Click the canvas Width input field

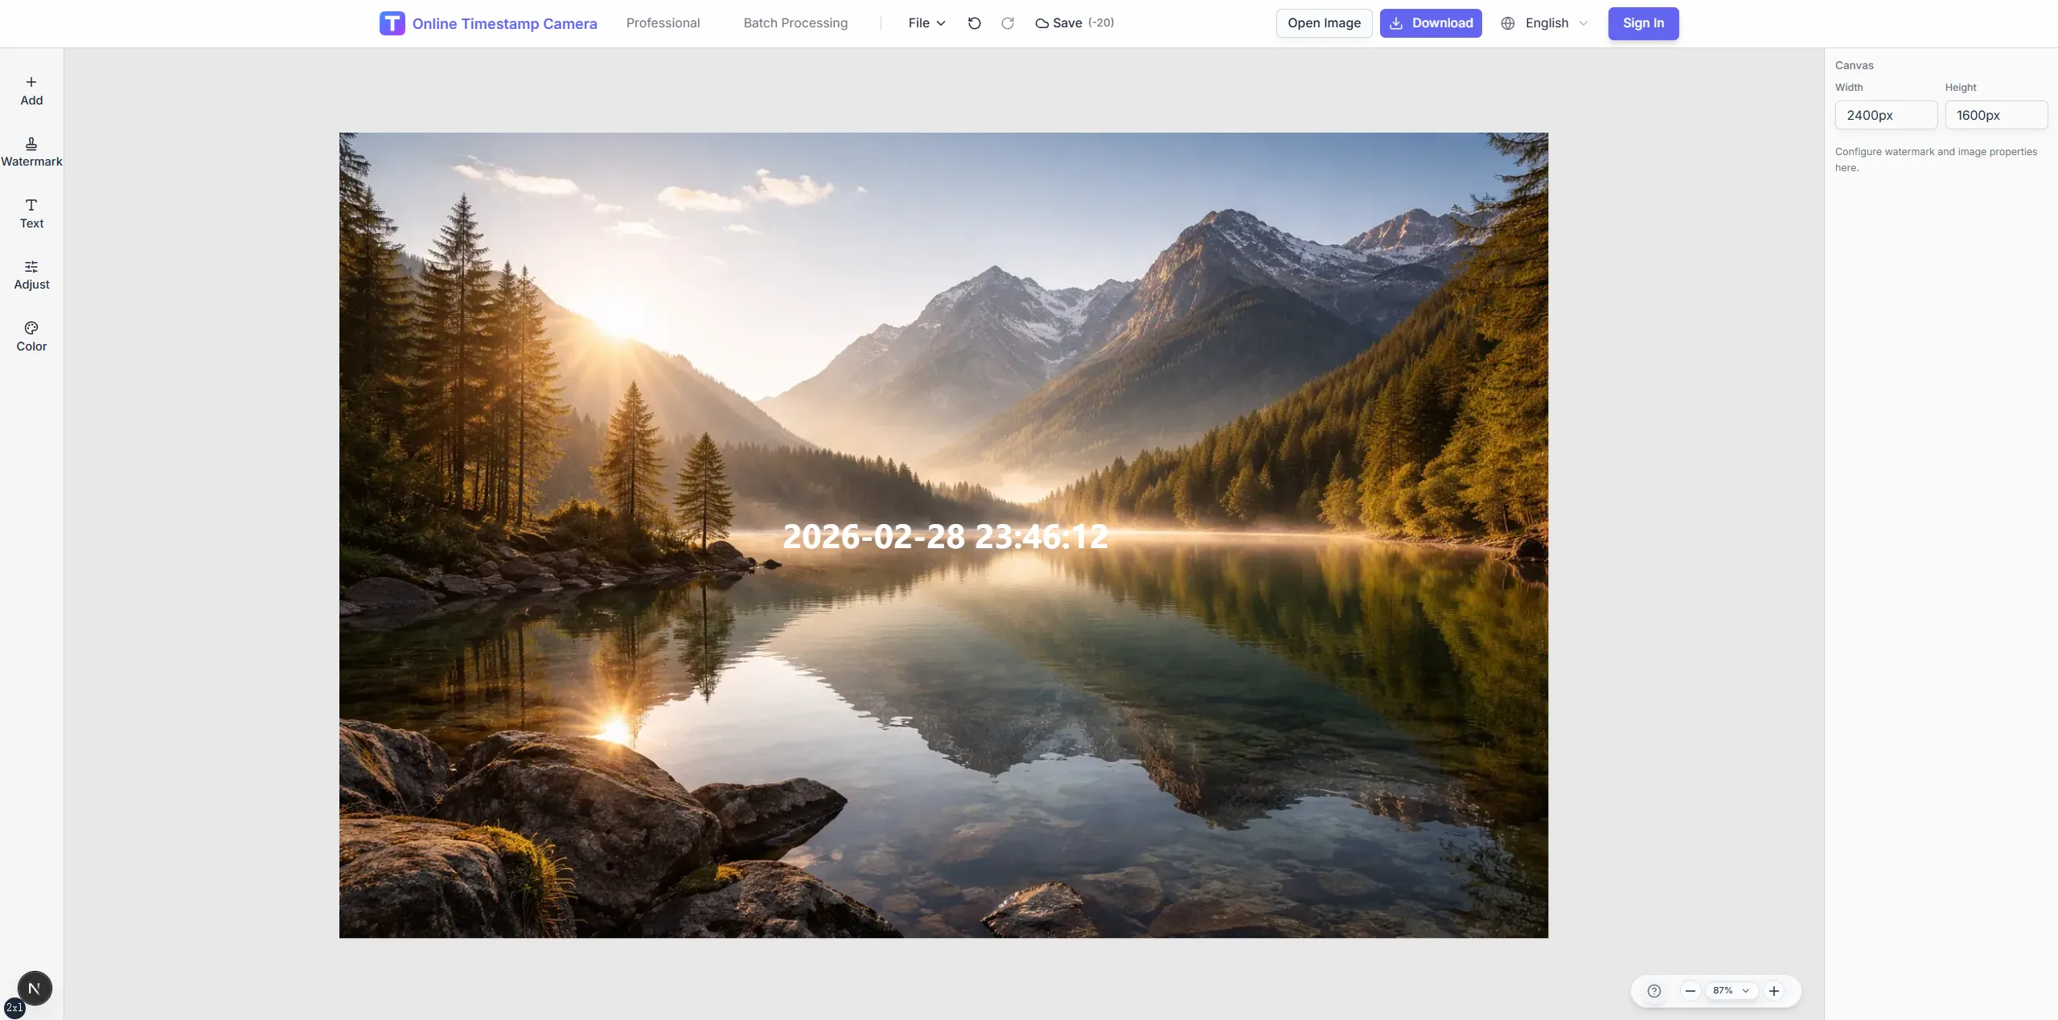pos(1885,115)
